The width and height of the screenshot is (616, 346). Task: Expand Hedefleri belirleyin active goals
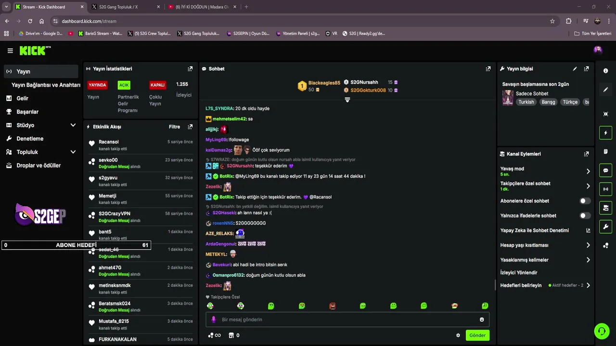(588, 285)
